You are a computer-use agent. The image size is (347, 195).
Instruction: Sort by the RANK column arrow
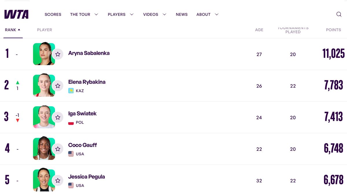19,29
